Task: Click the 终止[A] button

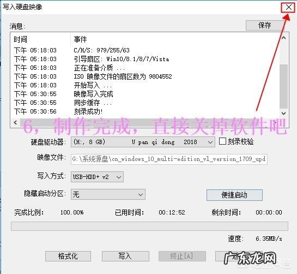Action: [x=182, y=256]
